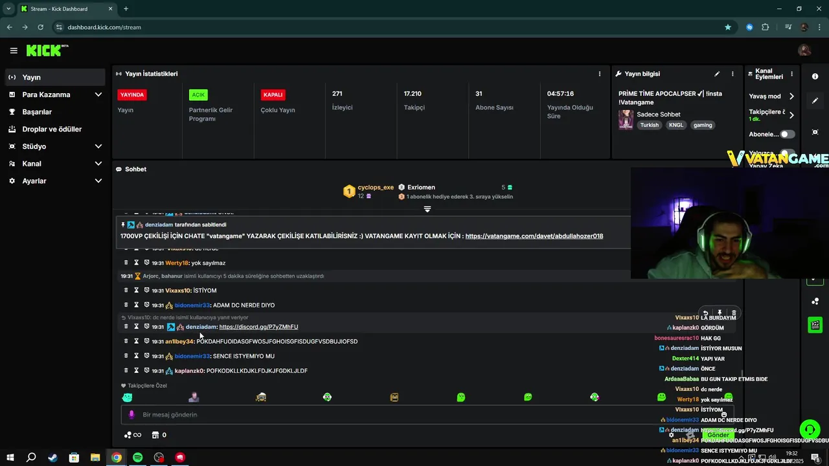This screenshot has width=829, height=466.
Task: Click the Windows Start button
Action: [x=10, y=458]
